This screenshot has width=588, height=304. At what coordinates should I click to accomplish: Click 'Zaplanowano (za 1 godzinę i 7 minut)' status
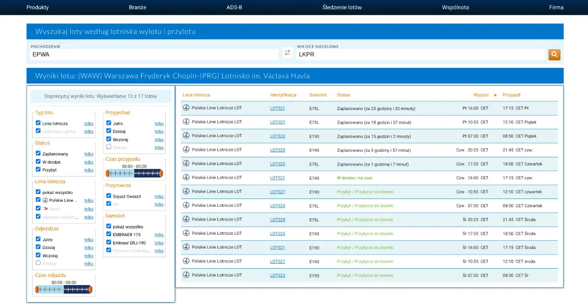pos(373,164)
